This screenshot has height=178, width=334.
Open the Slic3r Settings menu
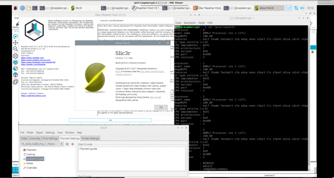50,133
